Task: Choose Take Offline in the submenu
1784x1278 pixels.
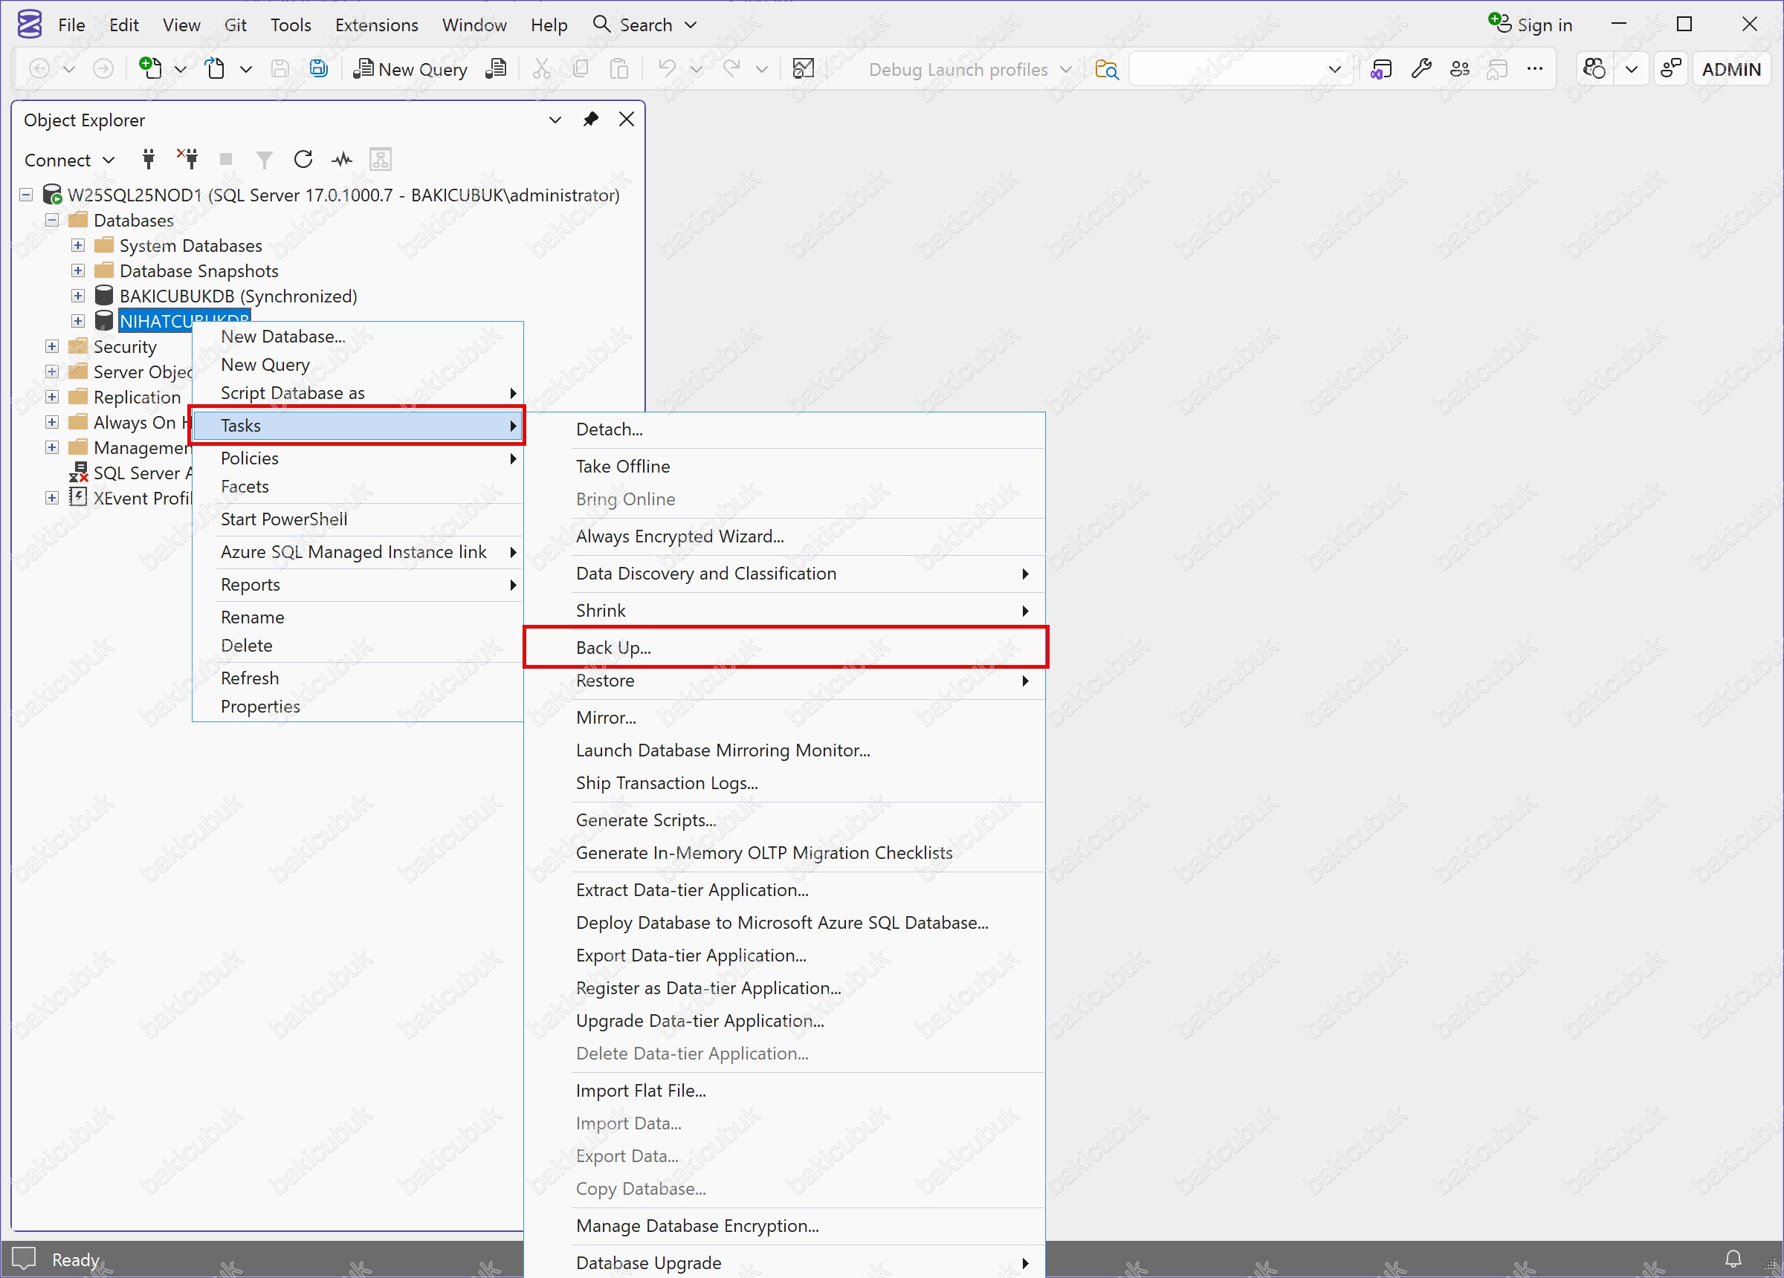Action: click(623, 467)
